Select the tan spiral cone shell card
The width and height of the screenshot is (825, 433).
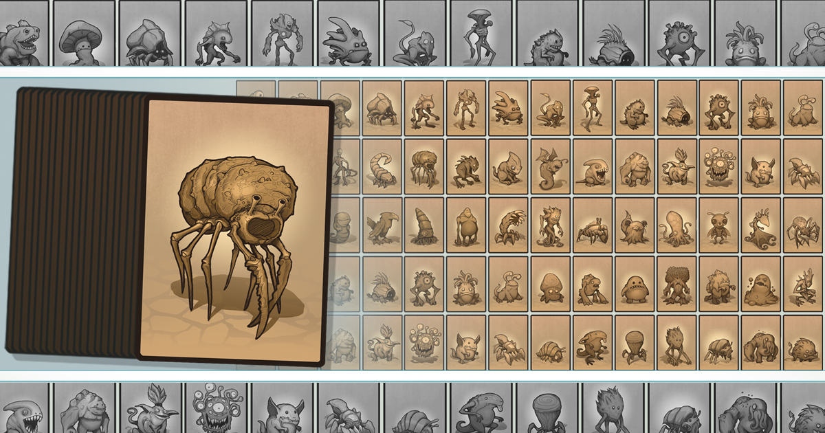pyautogui.click(x=424, y=225)
